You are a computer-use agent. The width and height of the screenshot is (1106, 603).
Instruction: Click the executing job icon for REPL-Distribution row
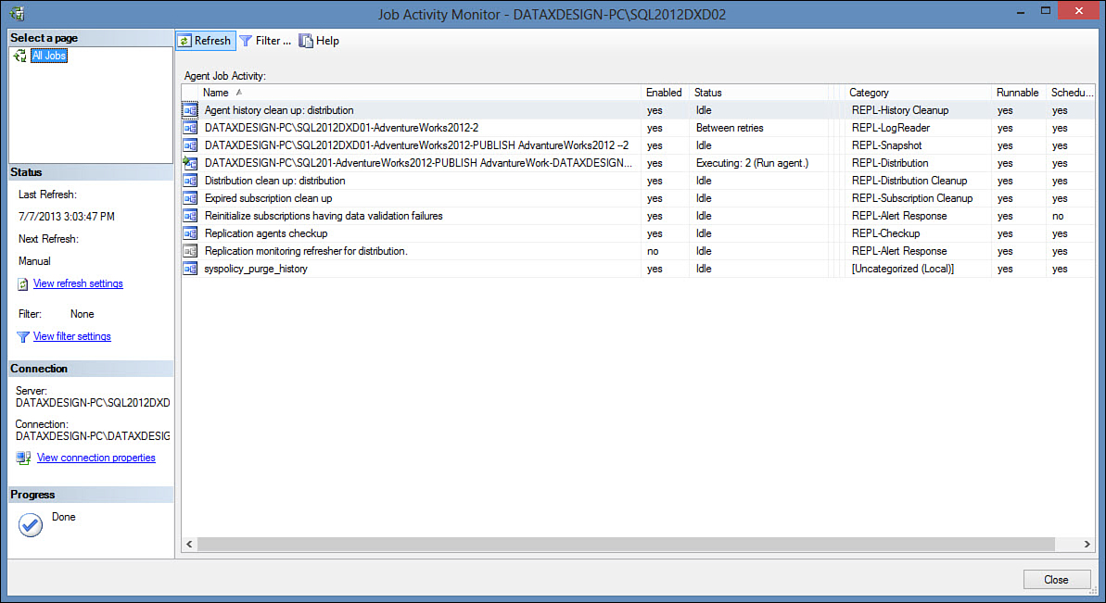click(x=190, y=163)
